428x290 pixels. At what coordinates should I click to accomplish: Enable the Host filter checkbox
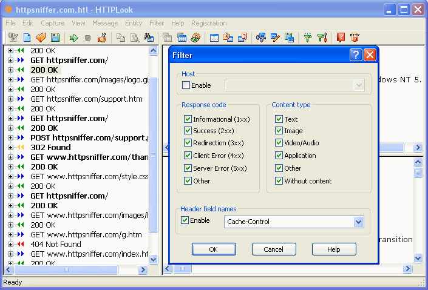[186, 85]
